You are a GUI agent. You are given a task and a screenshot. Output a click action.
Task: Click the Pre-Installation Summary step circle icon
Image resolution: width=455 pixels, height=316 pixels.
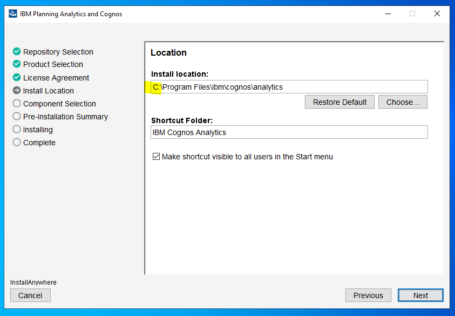click(x=17, y=116)
